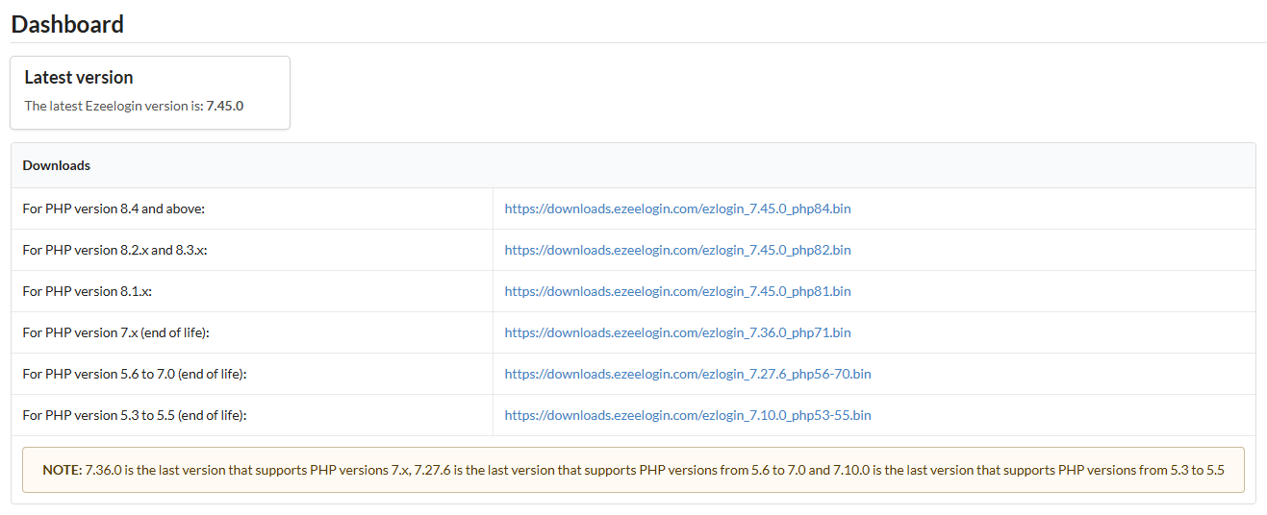Select the Latest version card title
This screenshot has height=515, width=1267.
tap(79, 78)
